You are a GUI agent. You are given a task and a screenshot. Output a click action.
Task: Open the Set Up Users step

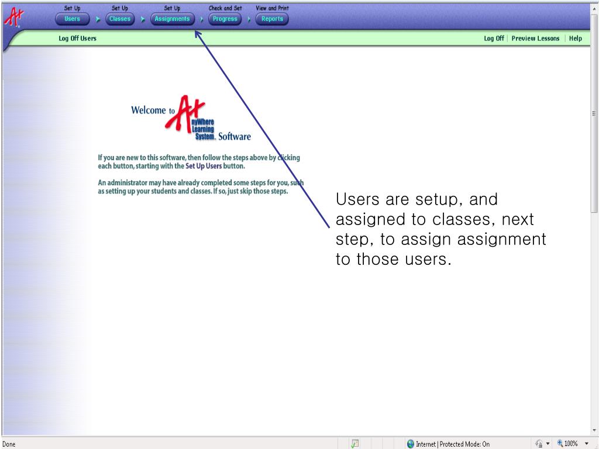72,19
